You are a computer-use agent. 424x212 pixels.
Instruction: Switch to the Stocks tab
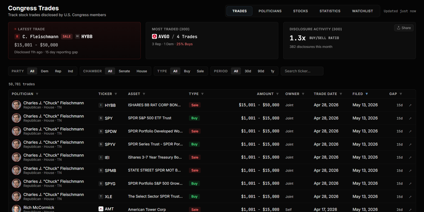(300, 11)
